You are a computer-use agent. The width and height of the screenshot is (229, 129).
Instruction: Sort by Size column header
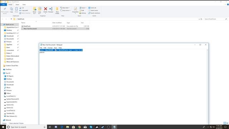(82, 23)
